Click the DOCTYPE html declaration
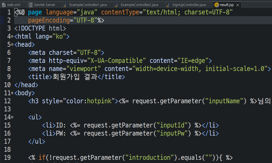The image size is (272, 163). tap(40, 28)
